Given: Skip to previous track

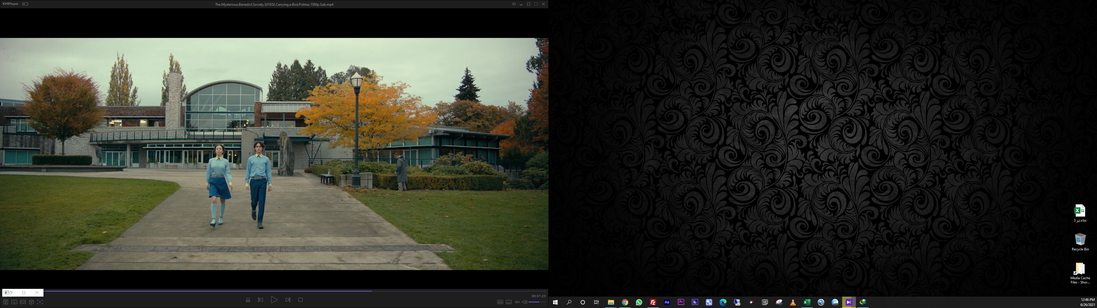Looking at the screenshot, I should [261, 300].
